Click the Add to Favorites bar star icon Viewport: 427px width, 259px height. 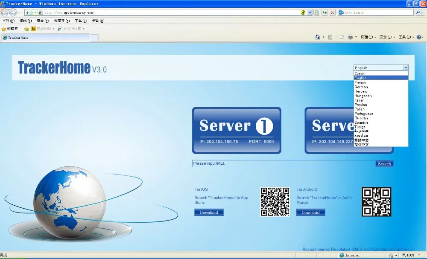[26, 29]
